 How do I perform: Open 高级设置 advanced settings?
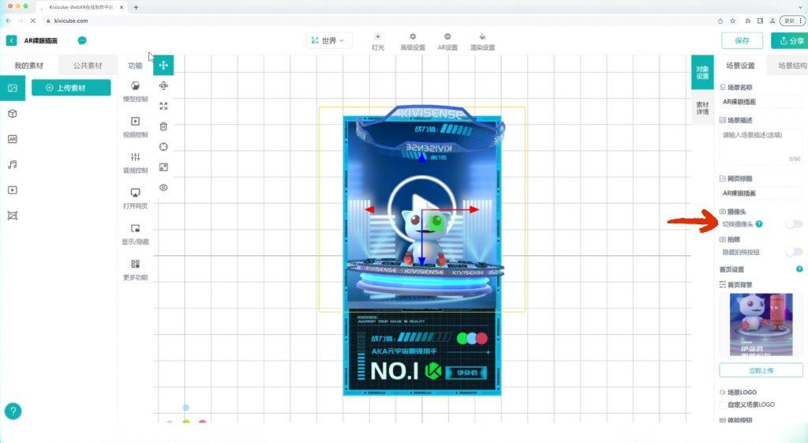[413, 42]
